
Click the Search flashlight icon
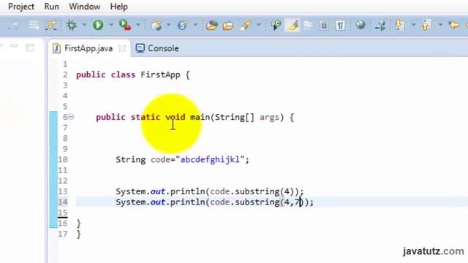pyautogui.click(x=246, y=26)
